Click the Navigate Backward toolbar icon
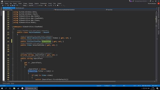The width and height of the screenshot is (160, 90). [x=3, y=5]
